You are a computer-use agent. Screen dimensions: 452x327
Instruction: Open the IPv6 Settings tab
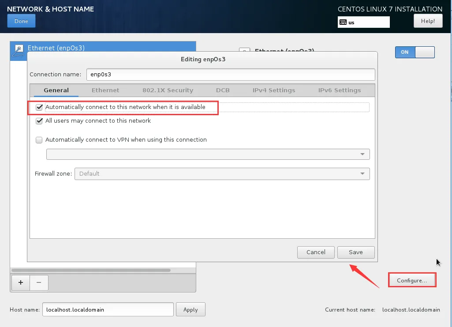coord(339,90)
